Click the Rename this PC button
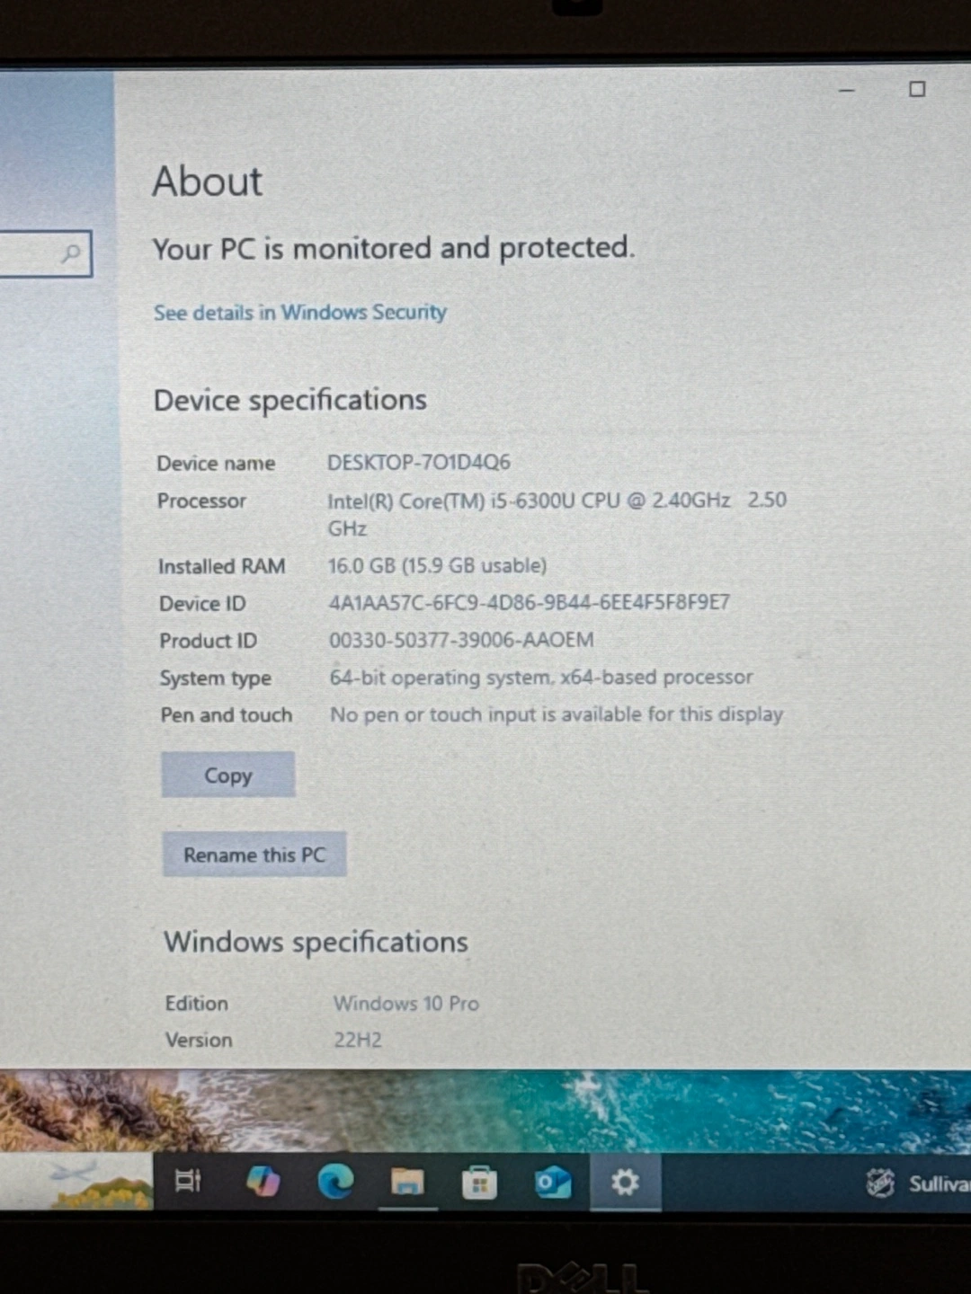 pos(254,855)
